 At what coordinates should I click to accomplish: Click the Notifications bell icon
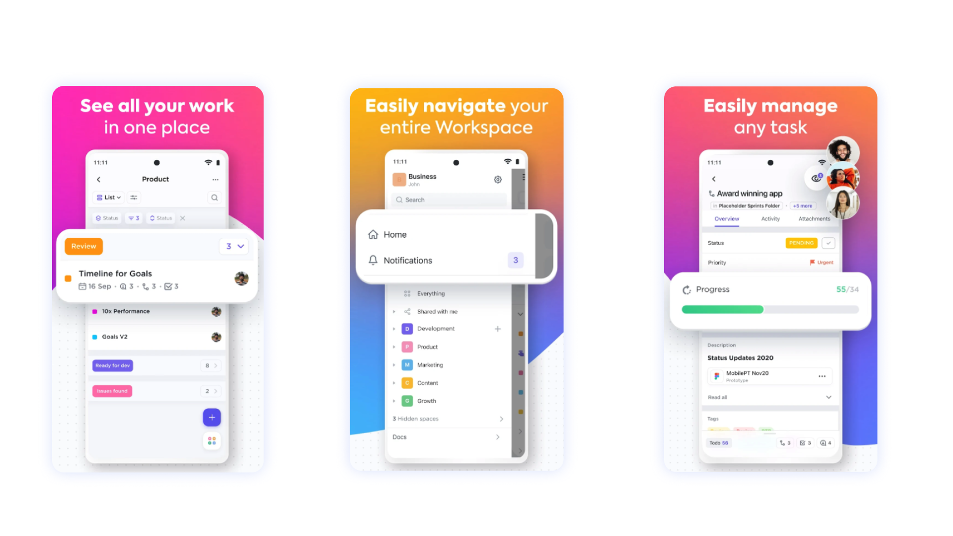point(372,260)
